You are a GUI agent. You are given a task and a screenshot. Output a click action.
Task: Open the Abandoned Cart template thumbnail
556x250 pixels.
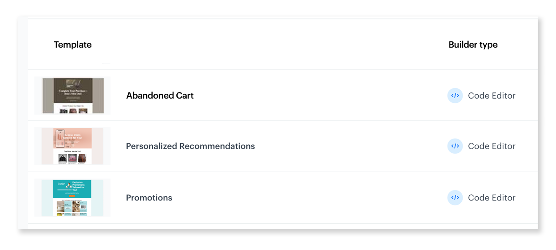point(72,96)
